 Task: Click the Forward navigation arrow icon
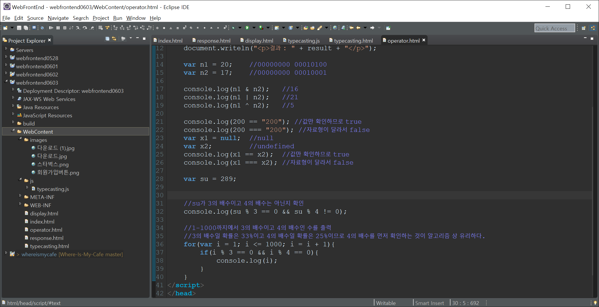[372, 28]
